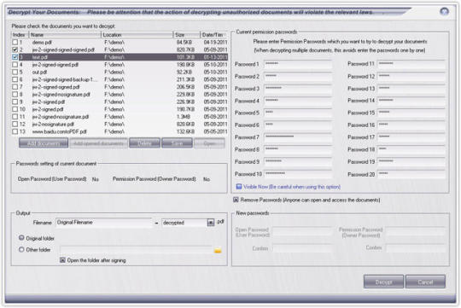Sort the list by the Name column header

point(65,35)
